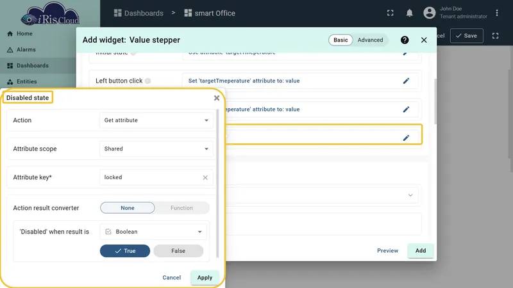
Task: Open the Action dropdown
Action: (156, 120)
